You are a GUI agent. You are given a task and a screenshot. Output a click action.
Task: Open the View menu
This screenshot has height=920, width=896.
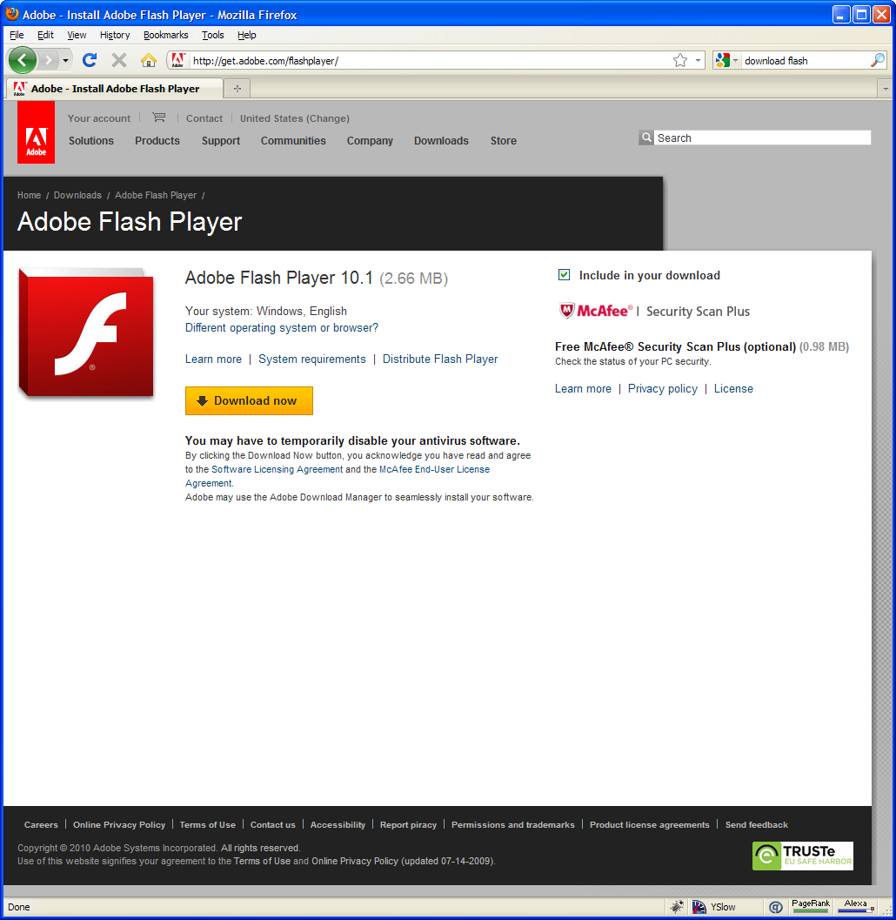[77, 35]
